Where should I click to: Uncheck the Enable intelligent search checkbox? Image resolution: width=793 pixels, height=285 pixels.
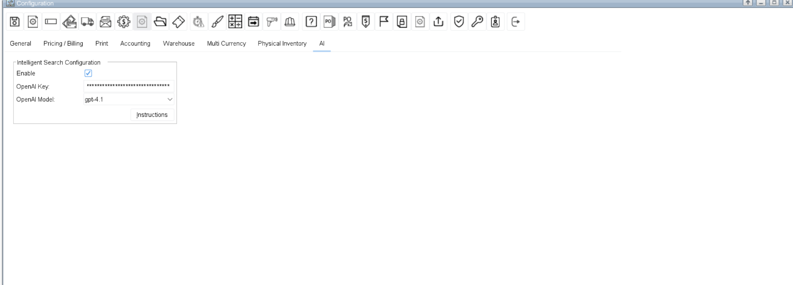pyautogui.click(x=88, y=73)
